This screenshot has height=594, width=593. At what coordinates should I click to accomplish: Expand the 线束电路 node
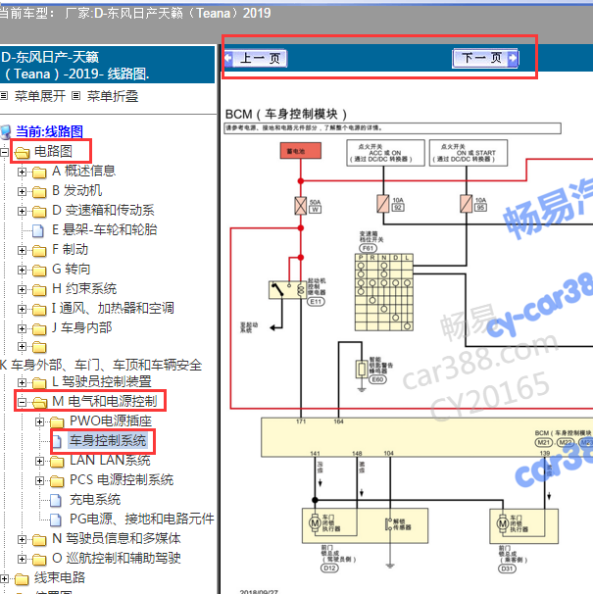click(4, 578)
